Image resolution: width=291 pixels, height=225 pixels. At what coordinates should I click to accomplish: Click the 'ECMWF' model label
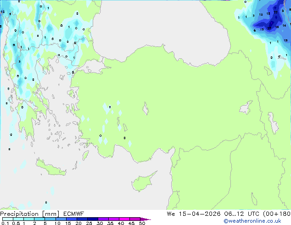coord(73,214)
